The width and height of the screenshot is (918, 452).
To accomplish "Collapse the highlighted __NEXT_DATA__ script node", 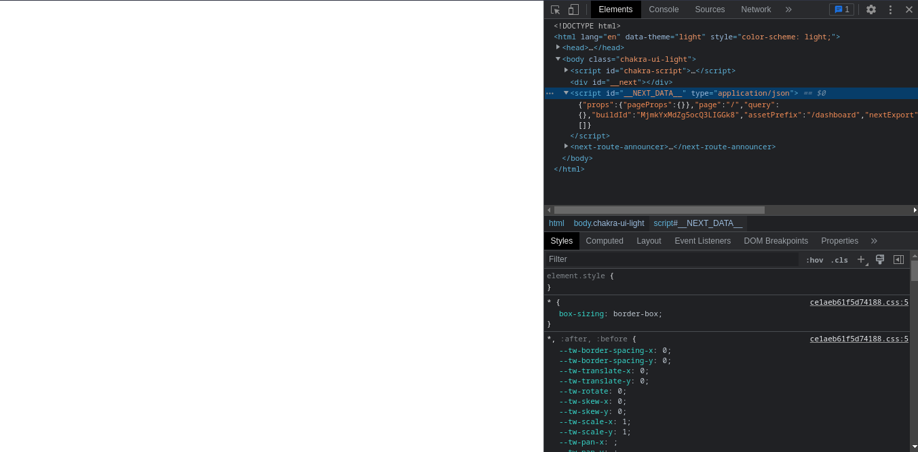I will (567, 93).
